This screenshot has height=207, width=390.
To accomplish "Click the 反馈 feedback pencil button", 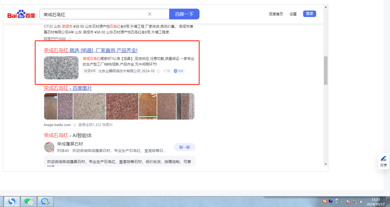I will coord(384,161).
